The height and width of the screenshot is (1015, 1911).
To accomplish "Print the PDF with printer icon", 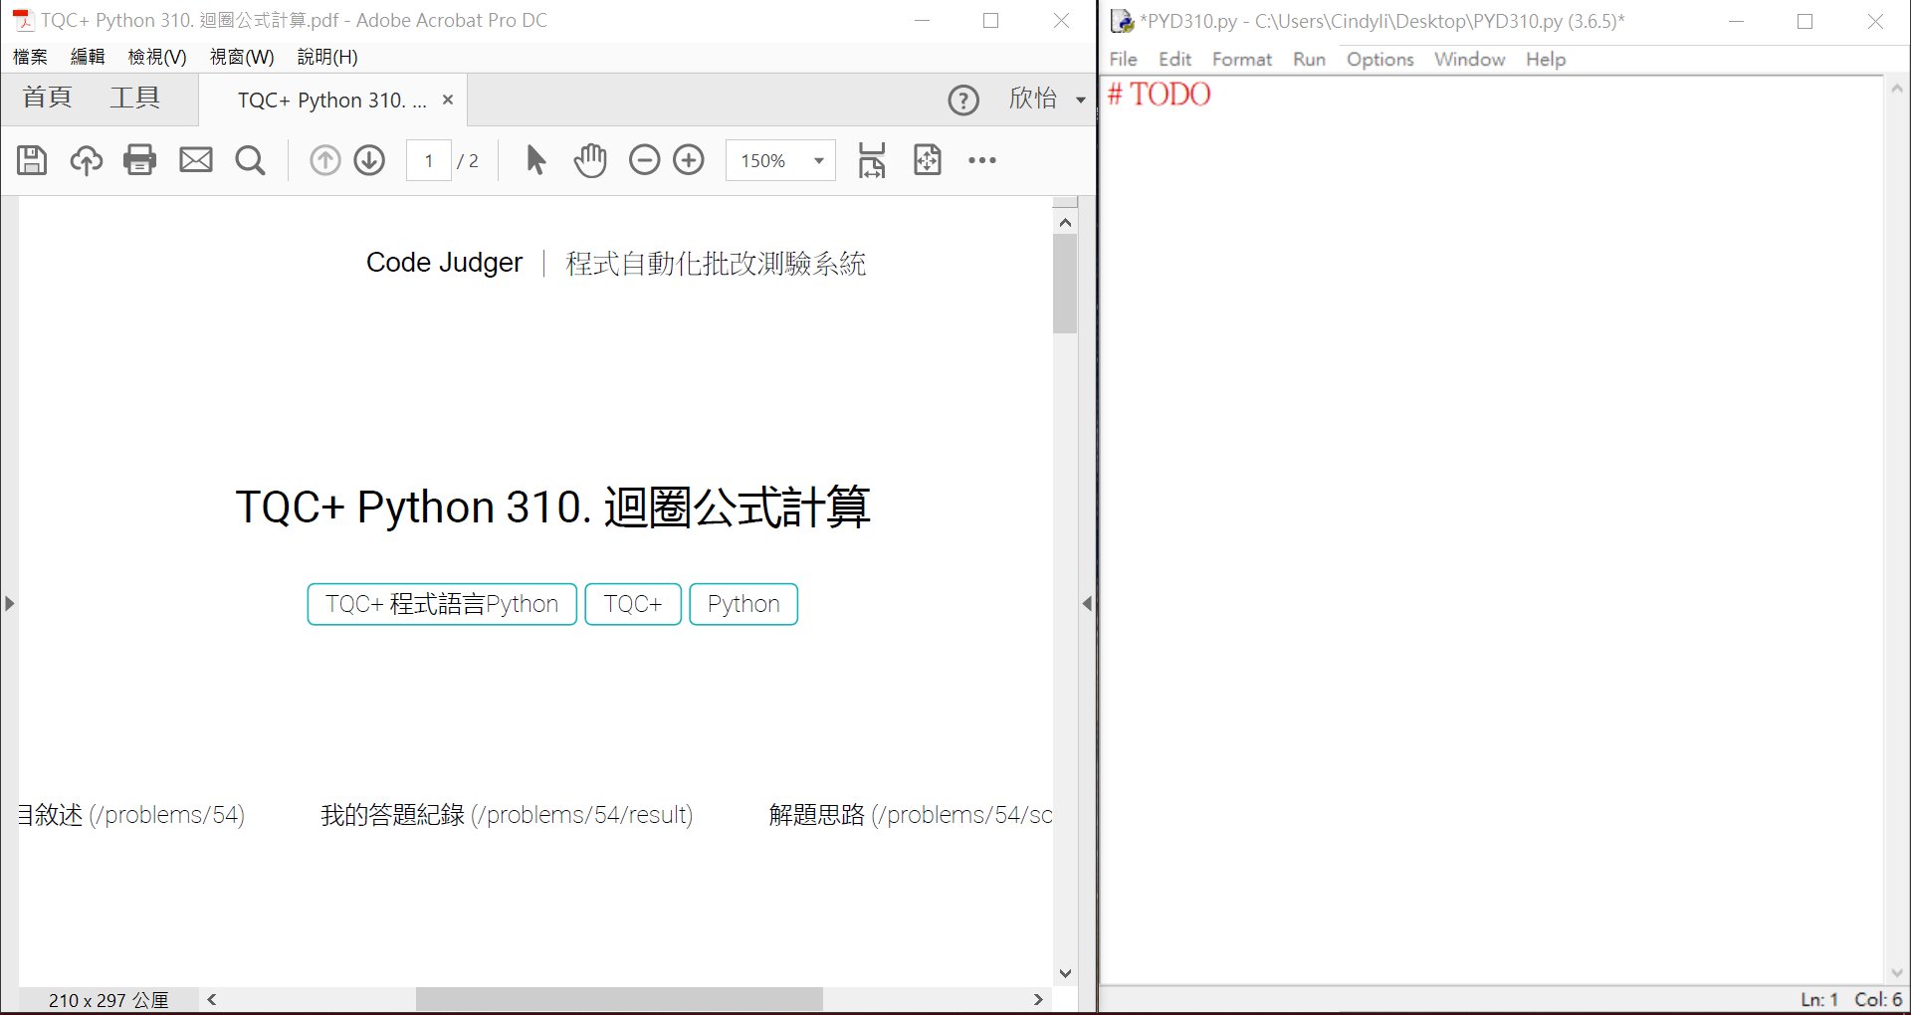I will tap(140, 160).
